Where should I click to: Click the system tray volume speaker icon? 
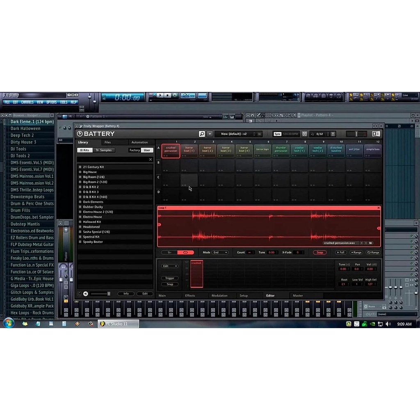click(x=388, y=324)
